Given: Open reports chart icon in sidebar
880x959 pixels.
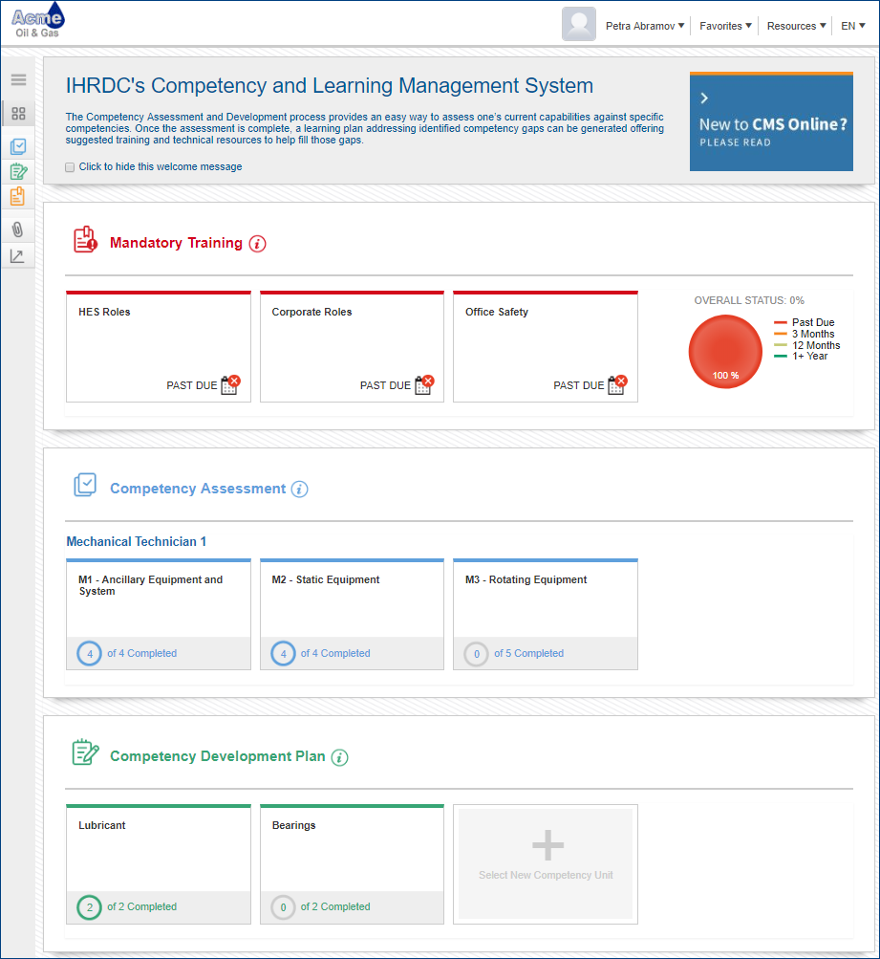Looking at the screenshot, I should click(18, 256).
